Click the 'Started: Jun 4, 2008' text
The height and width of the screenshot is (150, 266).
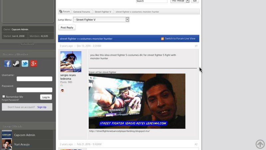pyautogui.click(x=14, y=36)
